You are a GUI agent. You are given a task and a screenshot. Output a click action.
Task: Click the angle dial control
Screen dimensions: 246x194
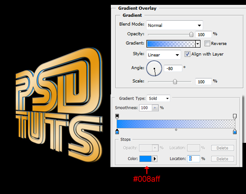point(154,68)
